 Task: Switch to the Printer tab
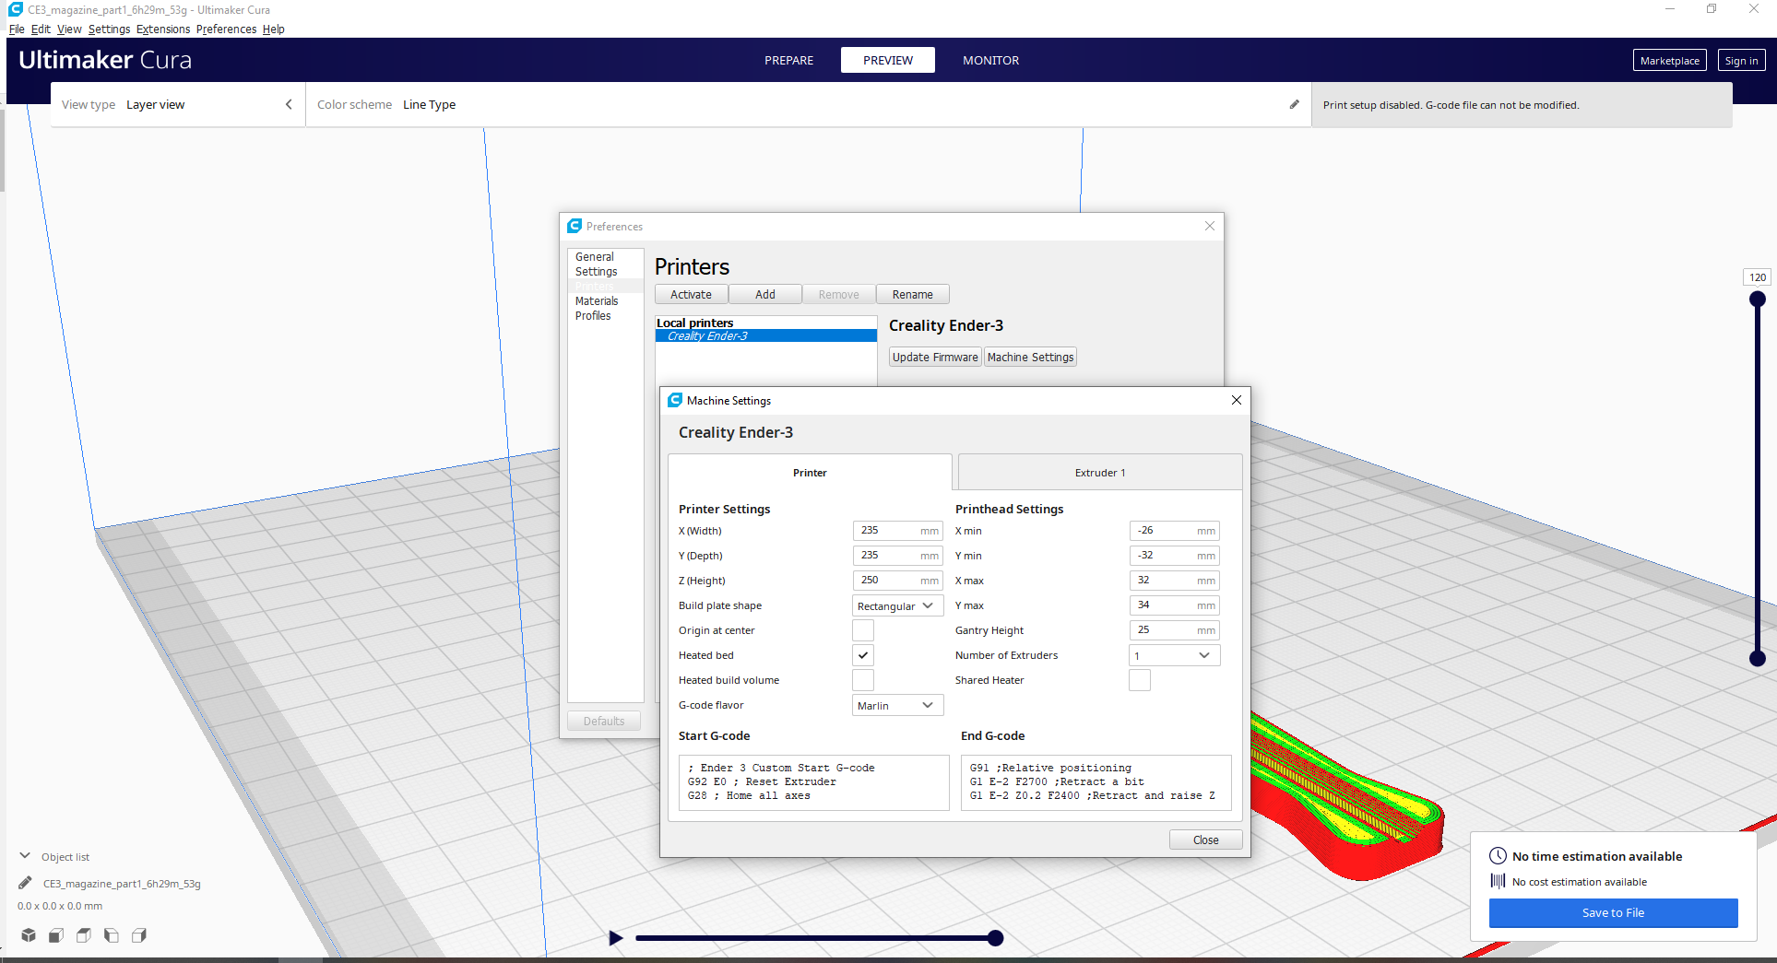pyautogui.click(x=810, y=472)
